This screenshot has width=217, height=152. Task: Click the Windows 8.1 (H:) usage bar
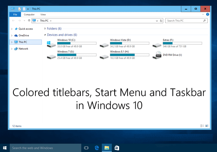point(129,55)
